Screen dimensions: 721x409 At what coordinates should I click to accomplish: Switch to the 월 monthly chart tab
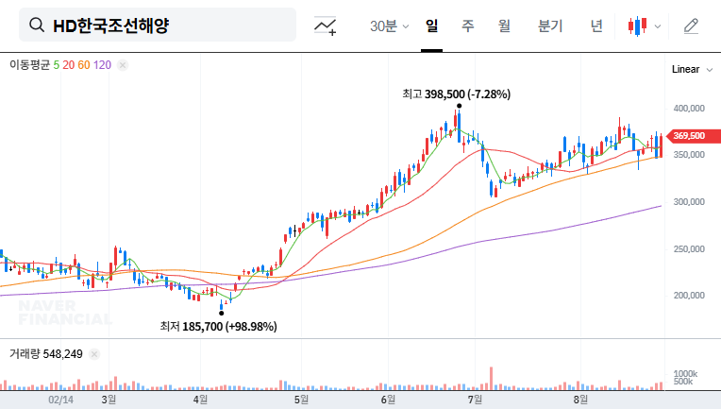(504, 26)
